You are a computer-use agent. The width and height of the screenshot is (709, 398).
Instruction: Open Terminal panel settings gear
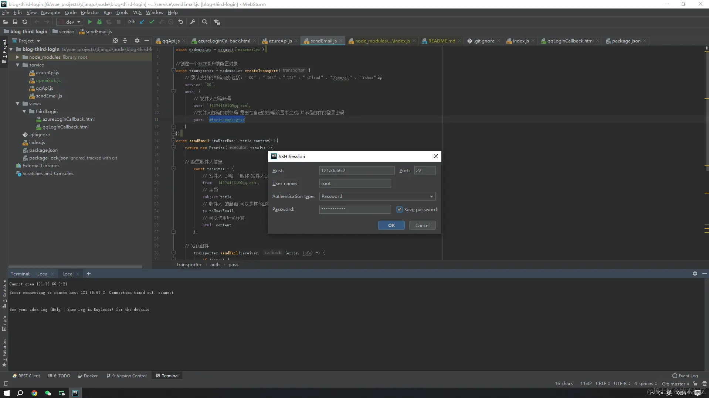695,274
